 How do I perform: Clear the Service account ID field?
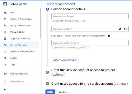[120, 29]
